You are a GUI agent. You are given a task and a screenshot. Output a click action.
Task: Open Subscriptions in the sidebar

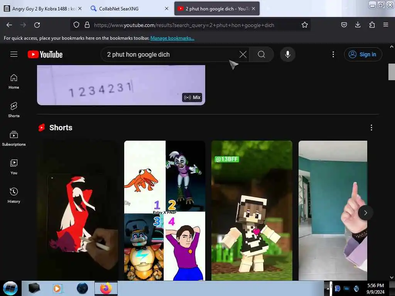[x=14, y=139]
